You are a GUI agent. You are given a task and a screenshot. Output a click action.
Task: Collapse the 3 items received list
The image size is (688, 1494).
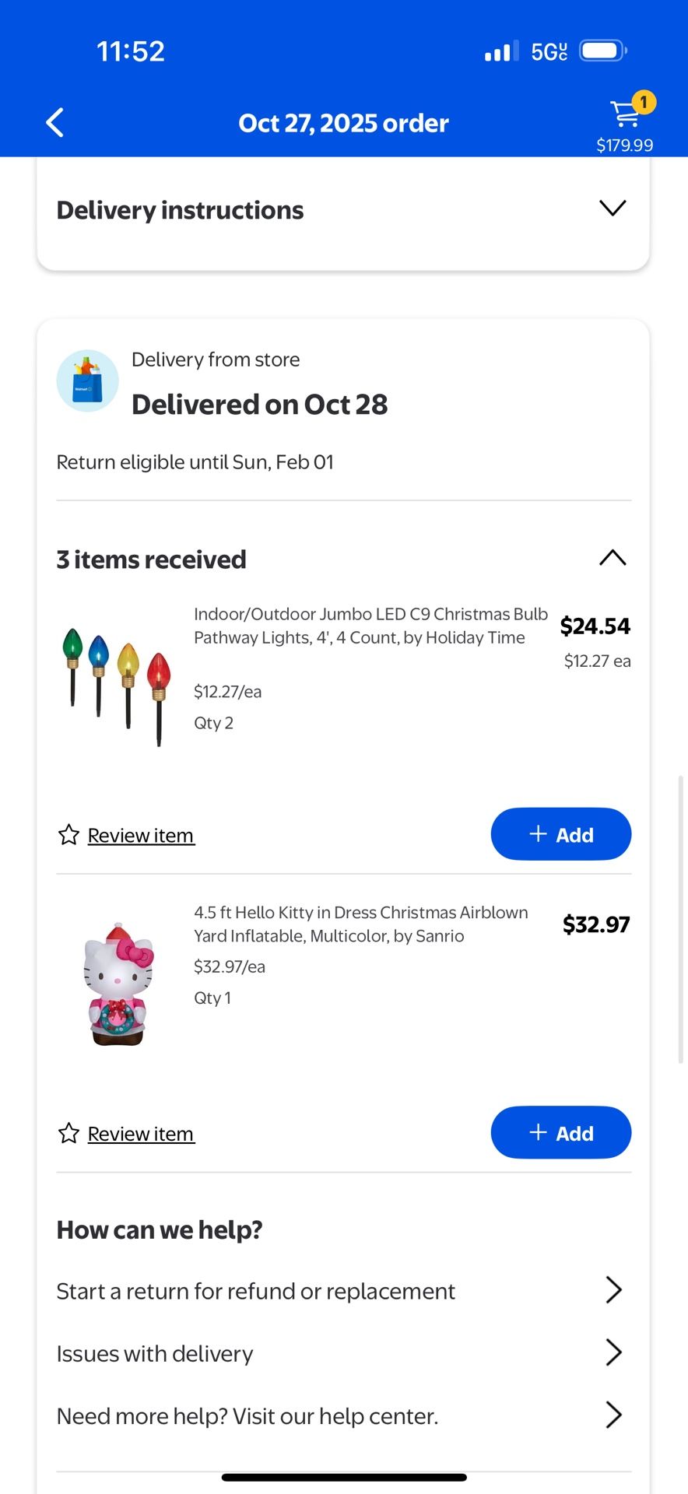click(613, 558)
